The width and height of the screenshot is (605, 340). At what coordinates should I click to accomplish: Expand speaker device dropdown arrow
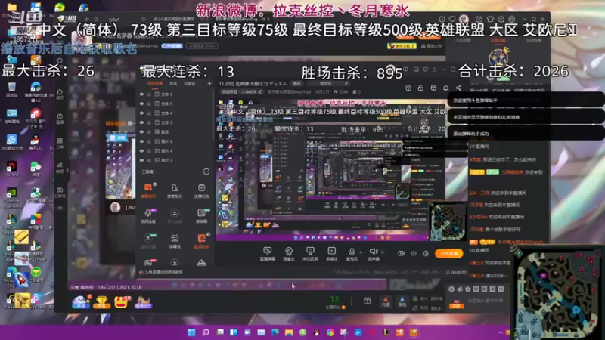[383, 252]
